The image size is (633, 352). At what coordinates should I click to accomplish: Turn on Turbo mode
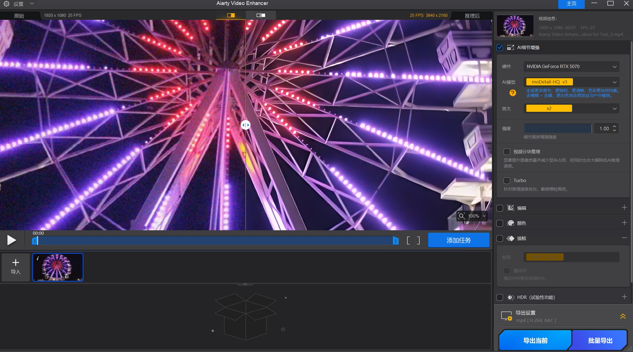coord(506,180)
